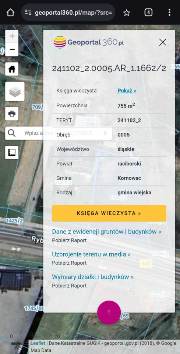Tap the geoportal360.pl URL address bar
The image size is (180, 354).
pos(68,13)
